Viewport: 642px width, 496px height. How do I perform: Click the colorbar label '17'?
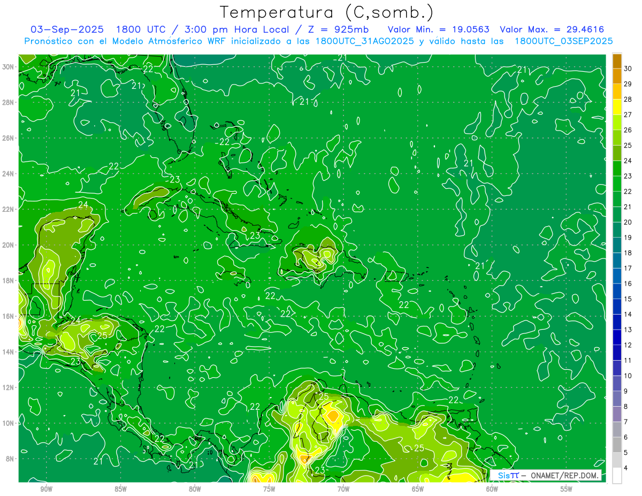pyautogui.click(x=628, y=268)
